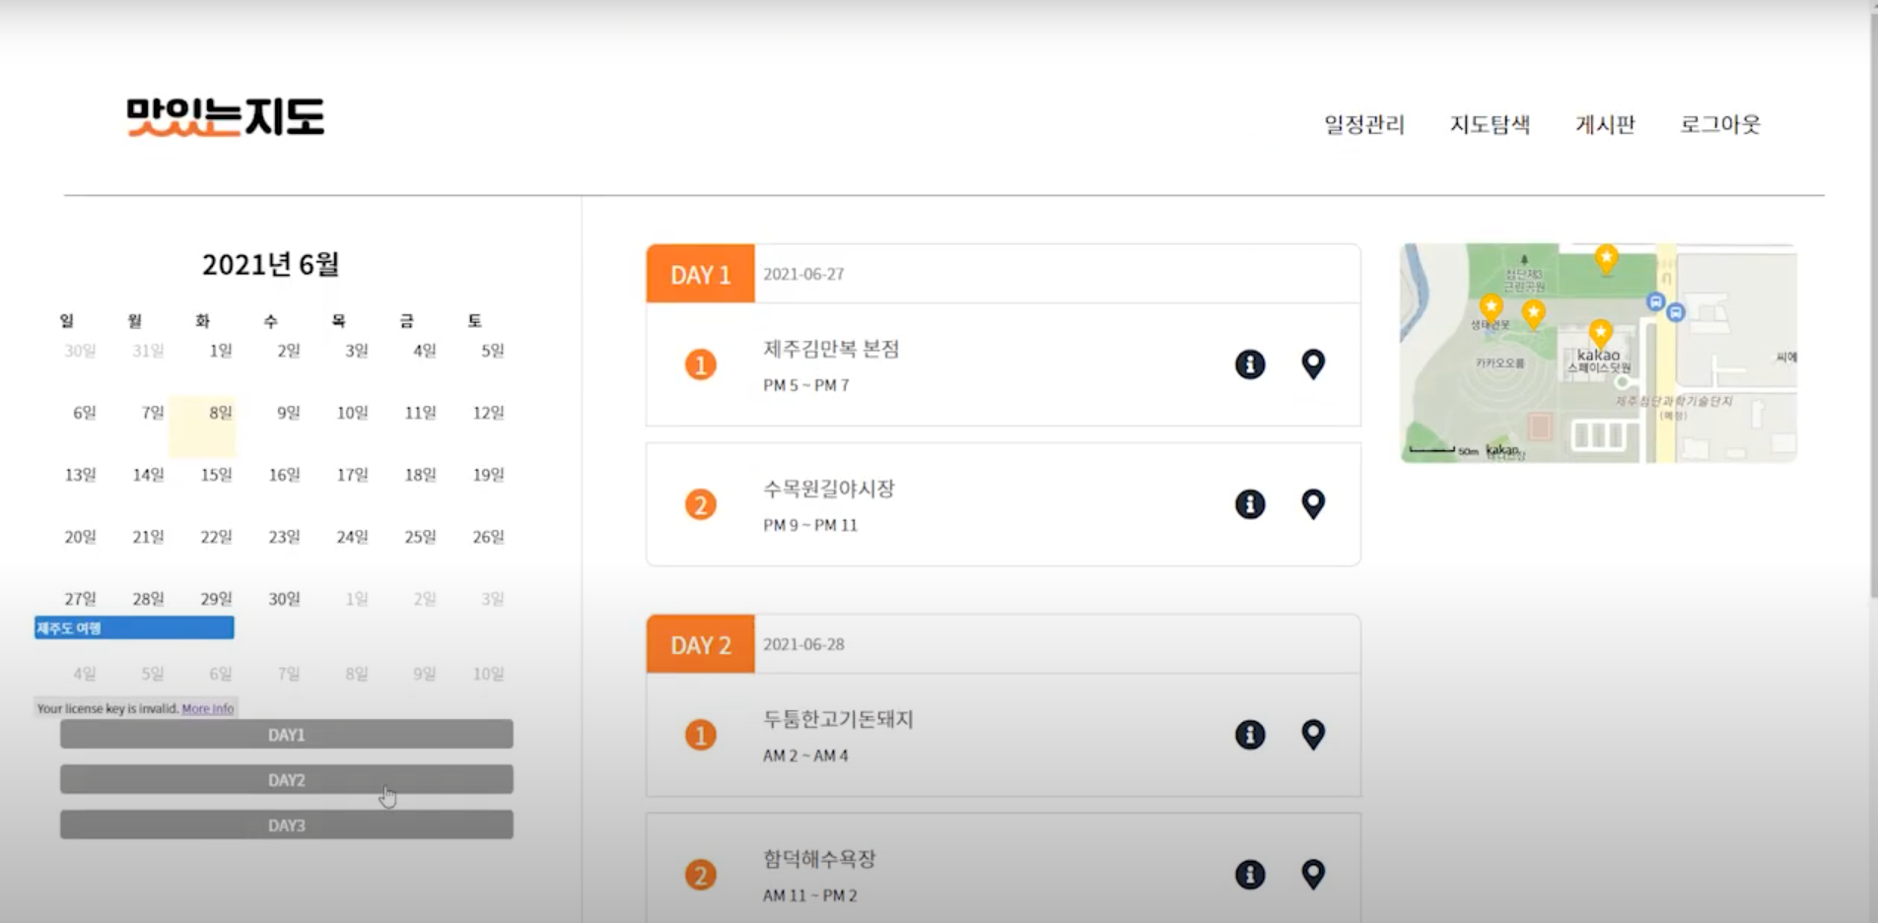Select date 30일 in the last June week
Viewport: 1878px width, 923px height.
point(284,599)
